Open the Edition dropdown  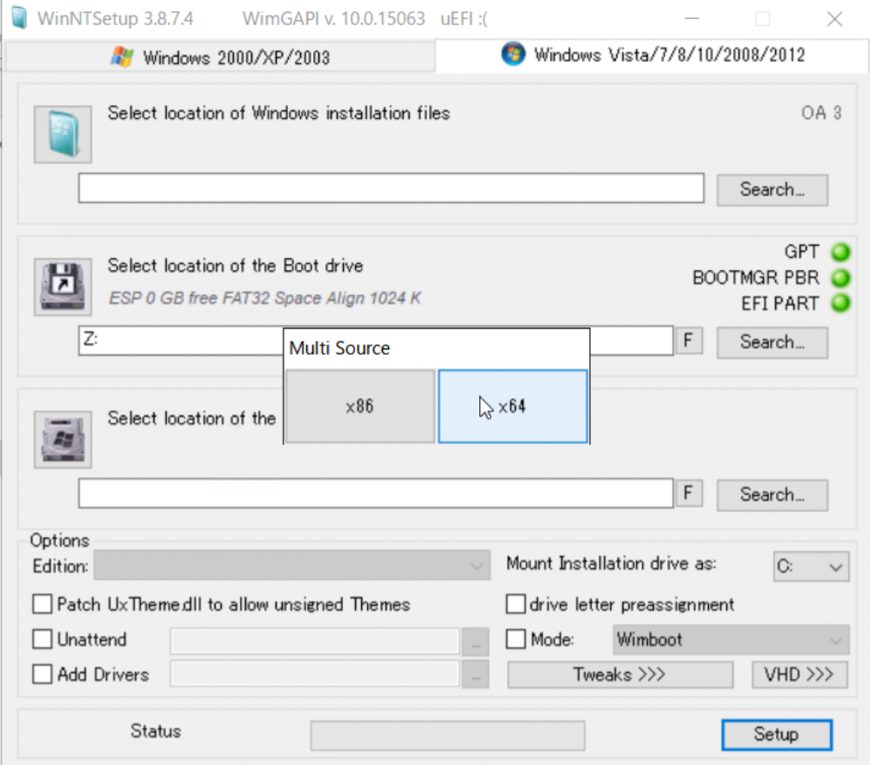pos(291,565)
